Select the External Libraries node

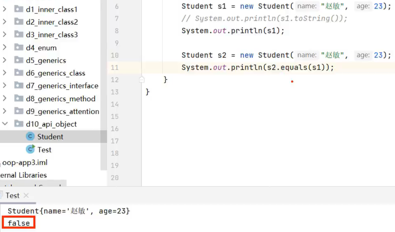coord(23,175)
